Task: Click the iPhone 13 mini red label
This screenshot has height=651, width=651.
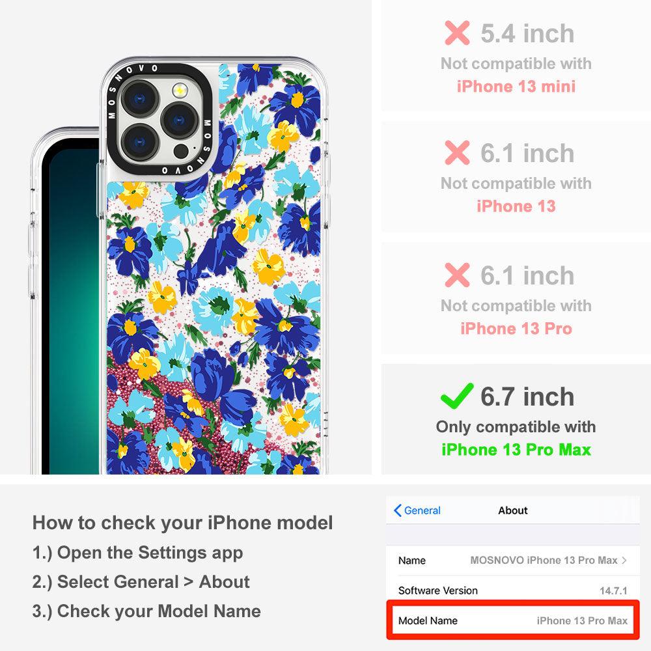Action: [x=516, y=87]
